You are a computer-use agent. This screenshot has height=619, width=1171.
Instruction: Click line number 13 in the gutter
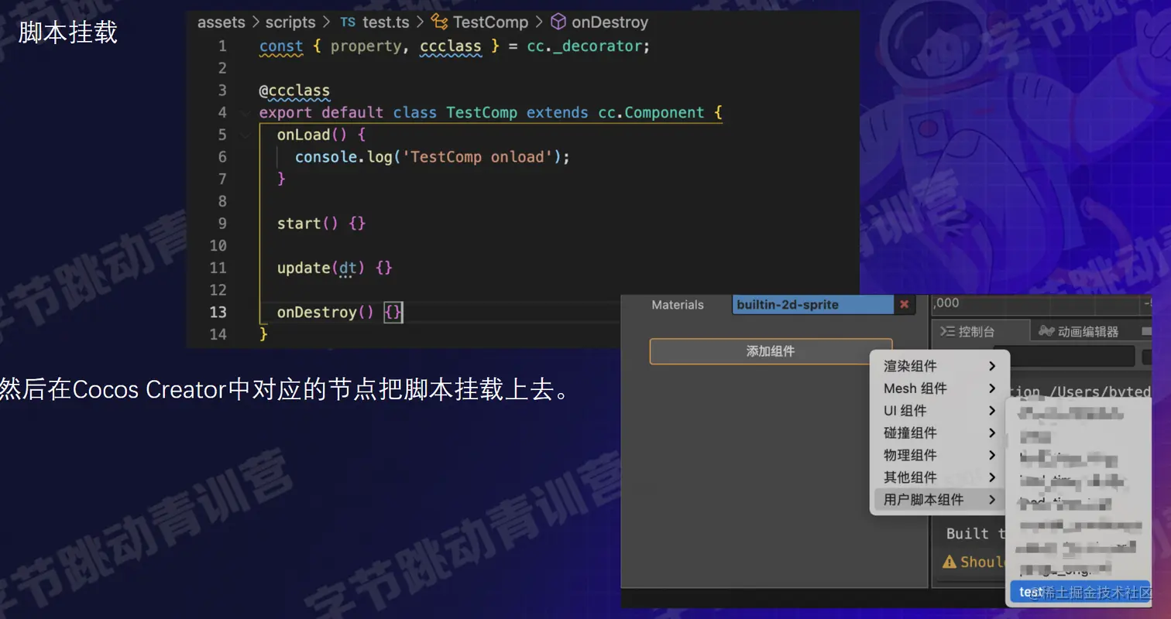218,312
